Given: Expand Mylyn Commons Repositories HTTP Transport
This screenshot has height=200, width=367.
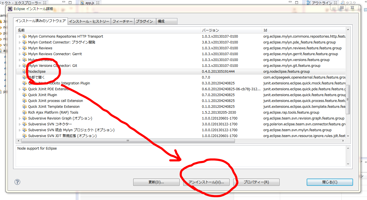Looking at the screenshot, I should pyautogui.click(x=20, y=36).
